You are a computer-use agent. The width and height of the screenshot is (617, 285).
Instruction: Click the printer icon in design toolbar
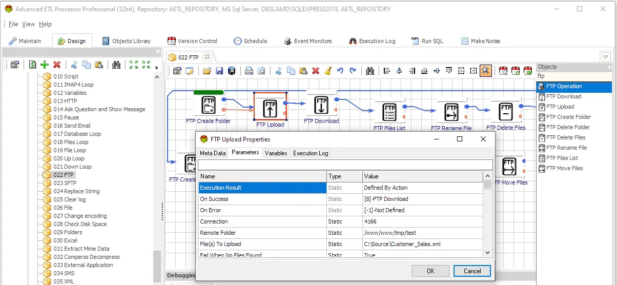(249, 71)
